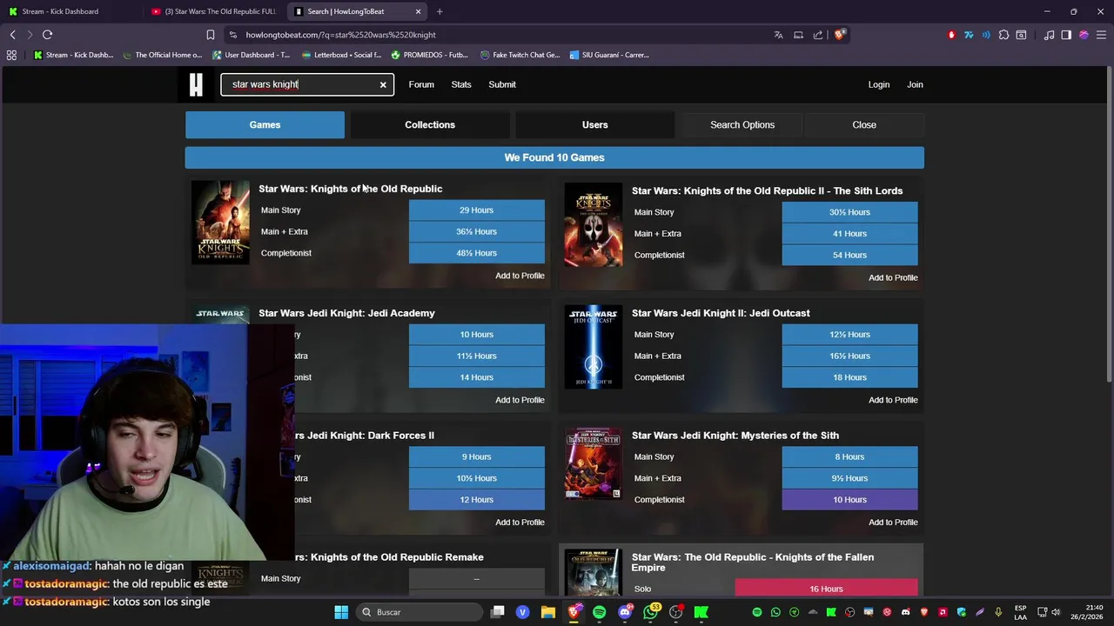This screenshot has width=1114, height=626.
Task: Open the bookmarks bar apps grid icon
Action: coord(11,55)
